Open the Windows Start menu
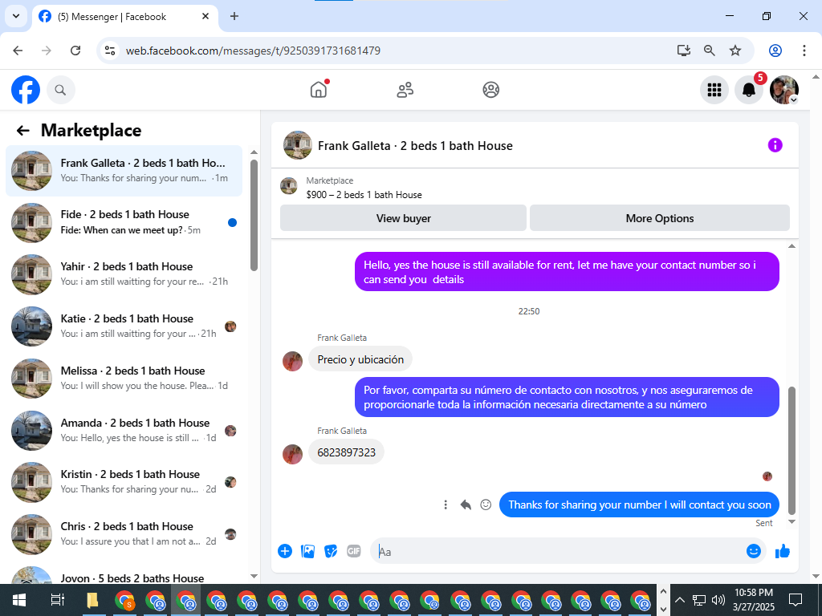 coord(19,600)
